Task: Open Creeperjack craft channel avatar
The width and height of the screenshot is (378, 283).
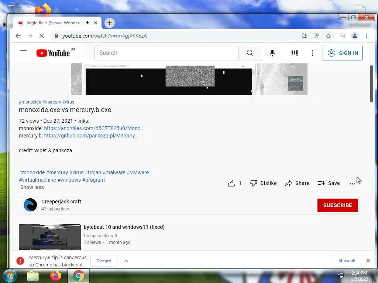Action: 30,205
